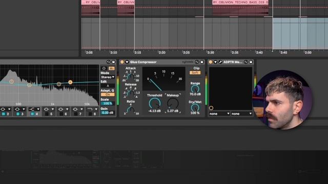Toggle Glue Compressor device activator

[122, 62]
